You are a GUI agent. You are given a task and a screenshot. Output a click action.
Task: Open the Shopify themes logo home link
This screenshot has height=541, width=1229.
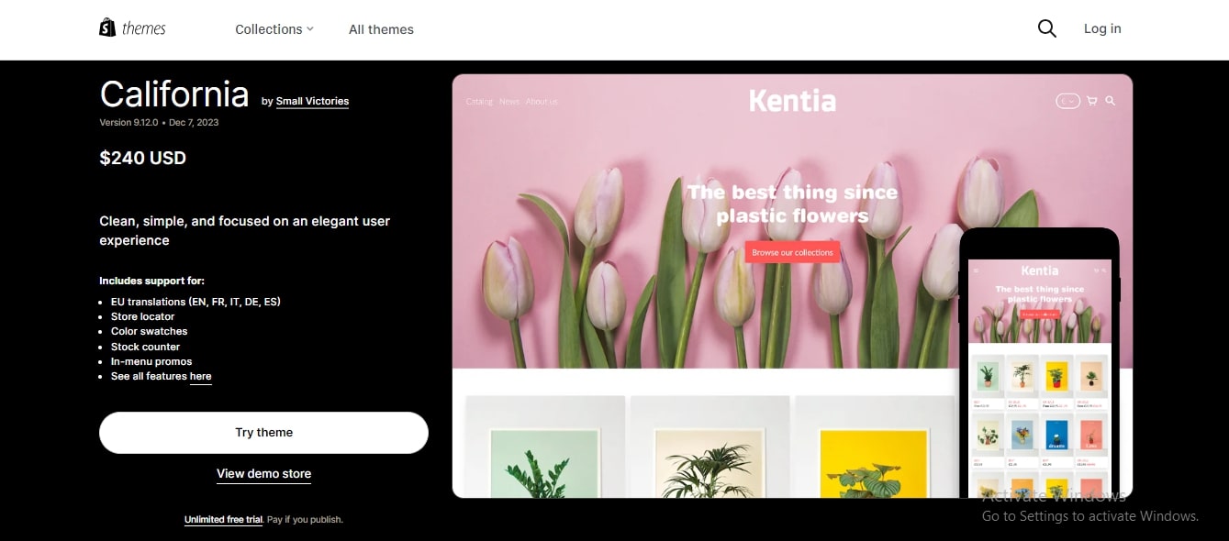coord(132,28)
